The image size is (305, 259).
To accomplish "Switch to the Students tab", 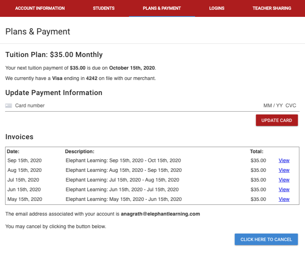I will click(104, 8).
